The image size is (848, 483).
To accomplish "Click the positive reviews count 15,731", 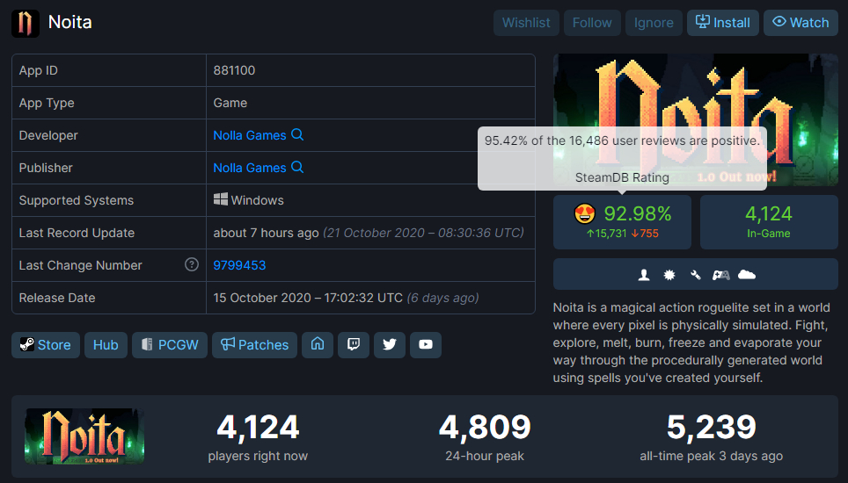I will coord(607,233).
